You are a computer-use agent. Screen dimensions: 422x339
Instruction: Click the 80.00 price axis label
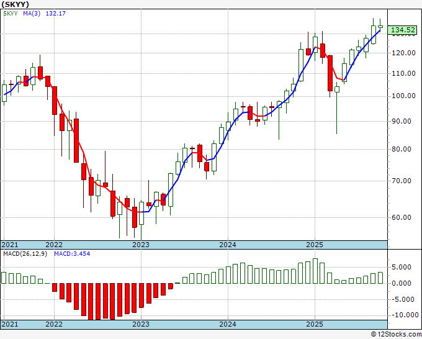point(402,149)
